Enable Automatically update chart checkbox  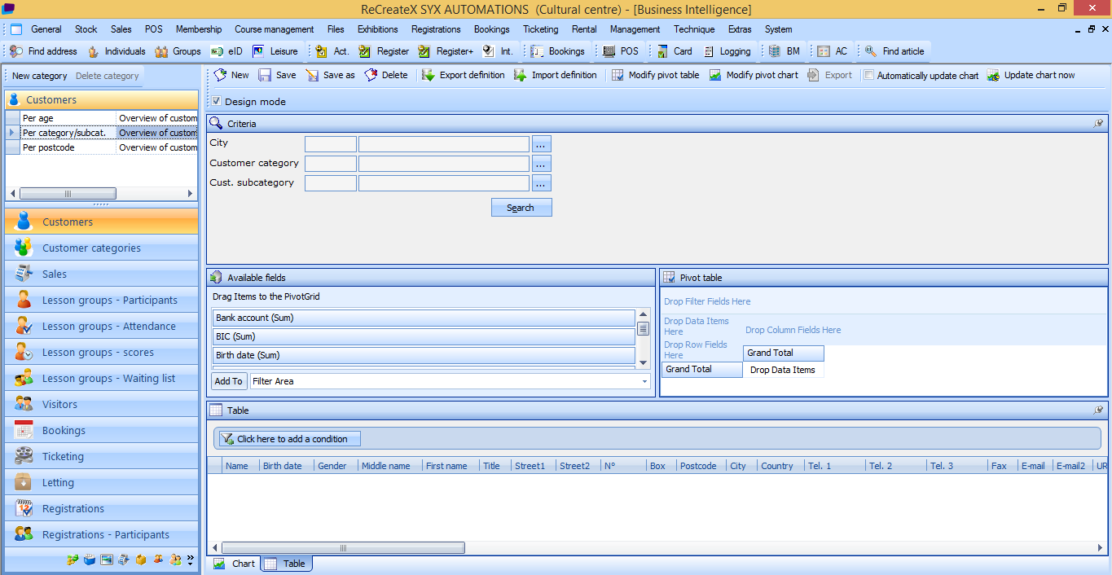pos(869,75)
